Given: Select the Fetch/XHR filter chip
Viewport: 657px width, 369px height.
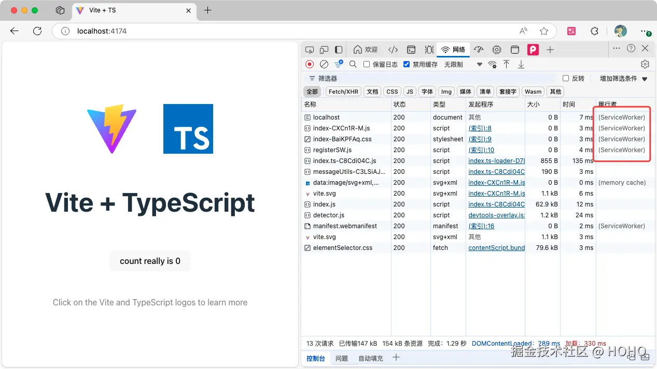Looking at the screenshot, I should point(343,92).
